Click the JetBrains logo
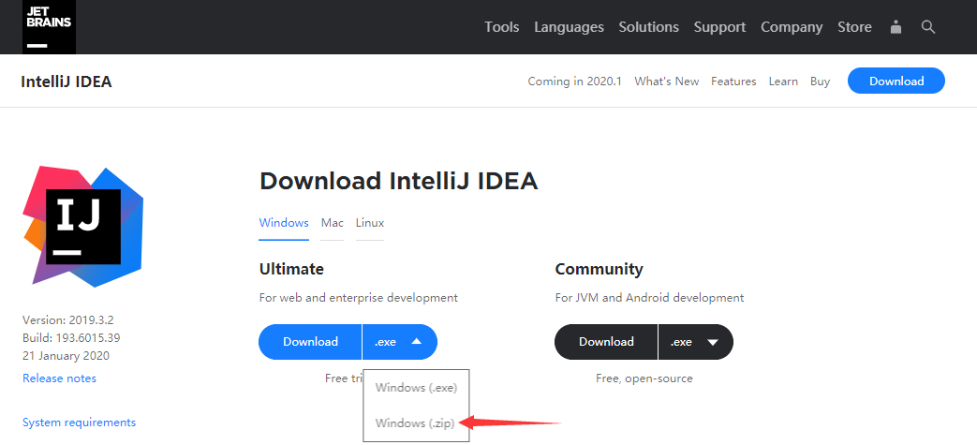The height and width of the screenshot is (445, 977). (x=49, y=27)
